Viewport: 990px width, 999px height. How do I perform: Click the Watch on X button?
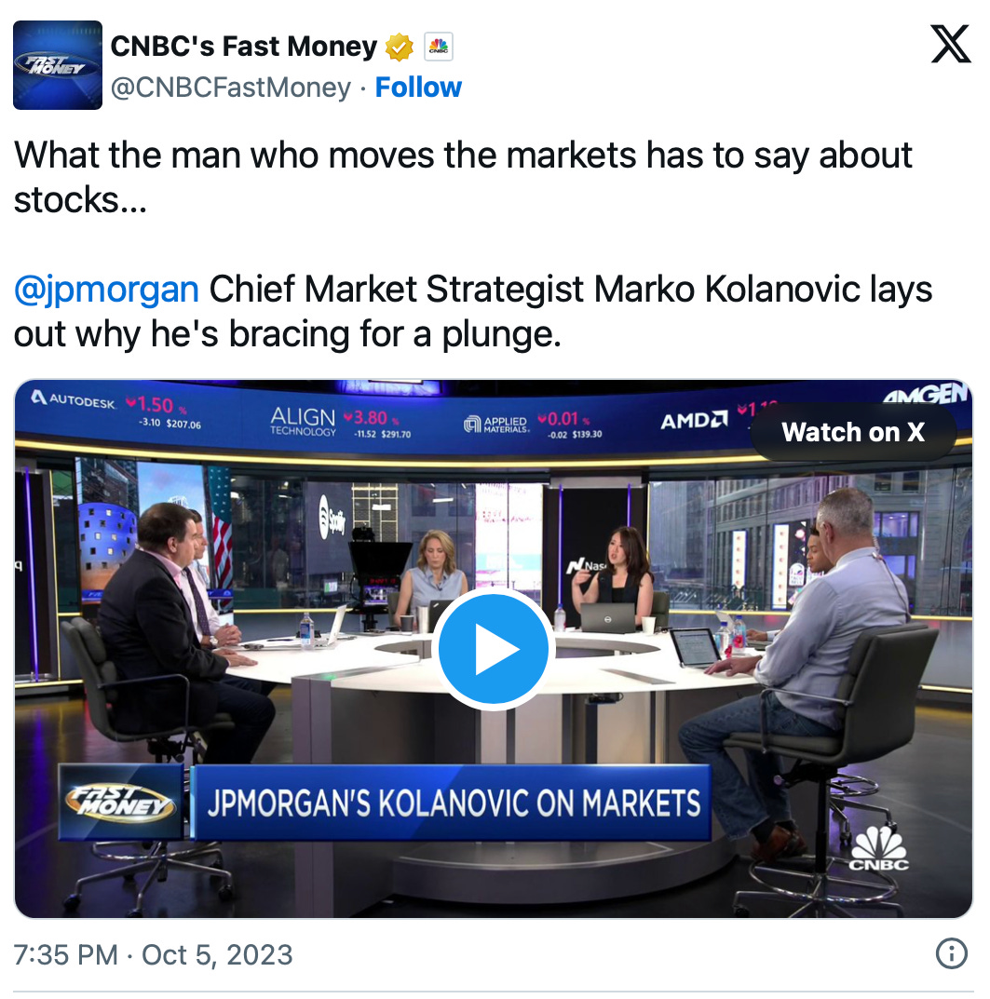click(853, 432)
